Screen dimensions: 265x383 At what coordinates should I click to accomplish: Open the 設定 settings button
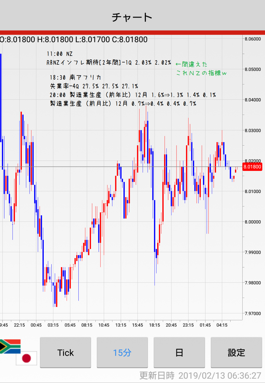[x=236, y=352]
